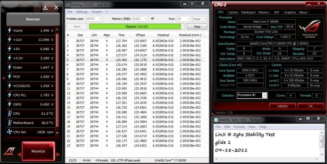Viewport: 327px width, 164px height.
Task: Click the Core Speed 5000.0 MHz field
Action: pyautogui.click(x=250, y=70)
